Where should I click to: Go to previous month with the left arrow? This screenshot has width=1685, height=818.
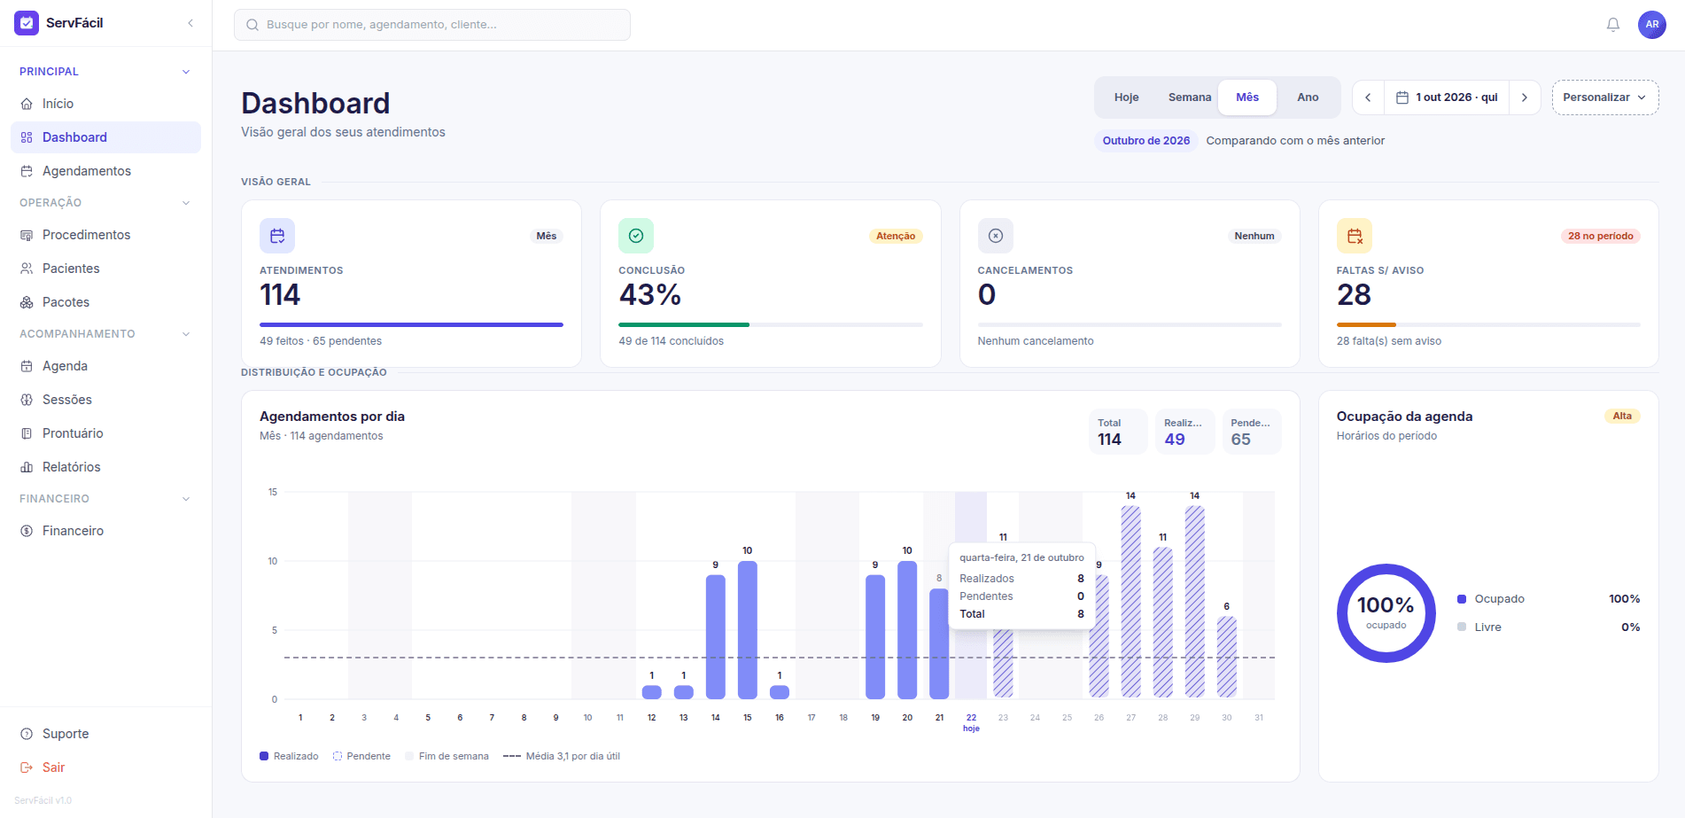coord(1368,97)
